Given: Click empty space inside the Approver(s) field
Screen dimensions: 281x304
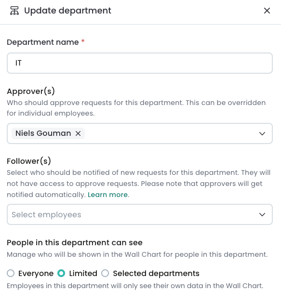Looking at the screenshot, I should 171,133.
